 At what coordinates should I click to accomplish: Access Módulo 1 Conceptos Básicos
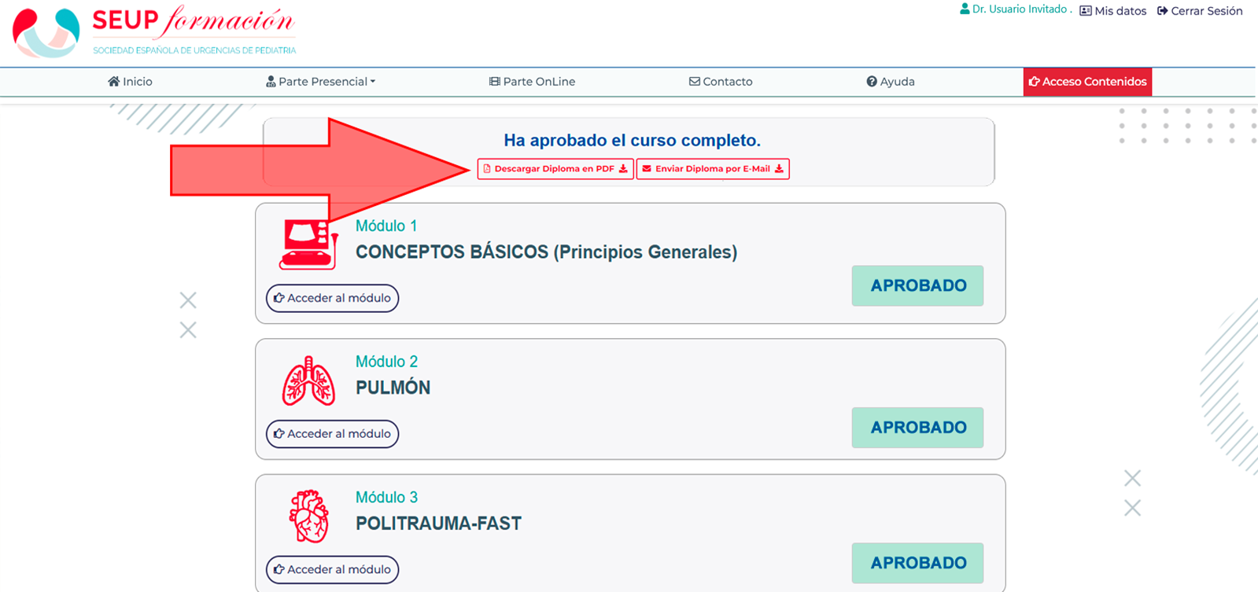pyautogui.click(x=332, y=298)
